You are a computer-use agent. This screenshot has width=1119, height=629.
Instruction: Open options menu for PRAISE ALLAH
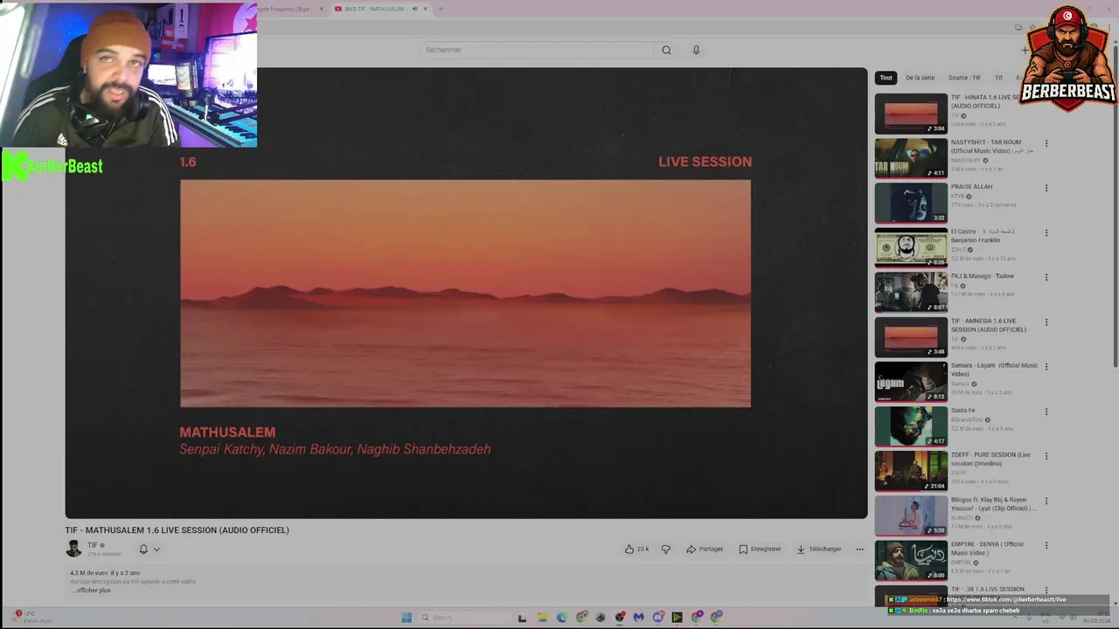pos(1046,188)
